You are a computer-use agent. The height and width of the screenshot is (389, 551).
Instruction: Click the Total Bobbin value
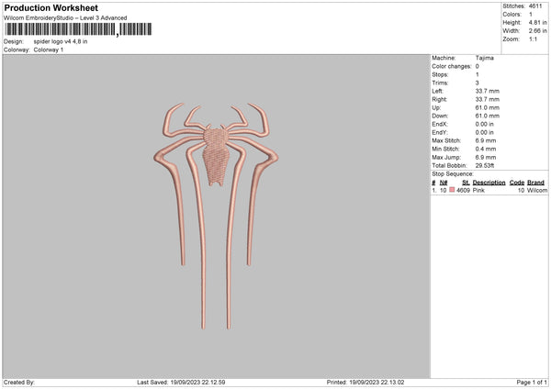click(485, 165)
